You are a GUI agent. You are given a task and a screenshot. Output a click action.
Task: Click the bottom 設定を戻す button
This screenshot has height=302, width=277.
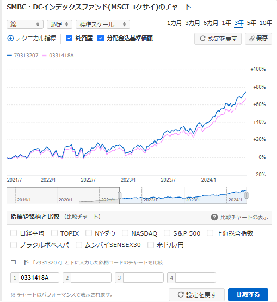(x=196, y=295)
